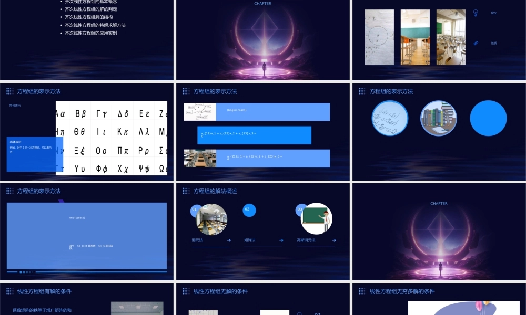Click the arrow icon next to 高斯消元法
This screenshot has width=526, height=315.
click(334, 240)
